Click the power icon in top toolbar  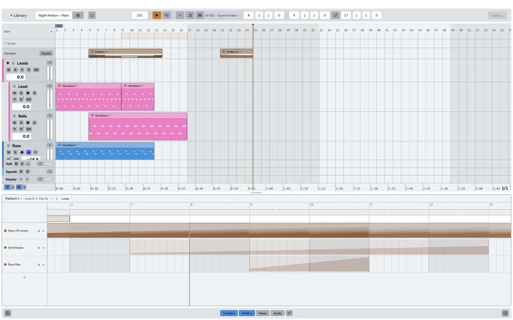pyautogui.click(x=92, y=15)
